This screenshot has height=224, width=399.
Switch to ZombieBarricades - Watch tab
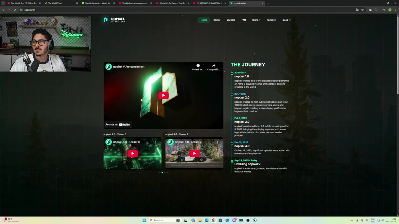tap(98, 3)
